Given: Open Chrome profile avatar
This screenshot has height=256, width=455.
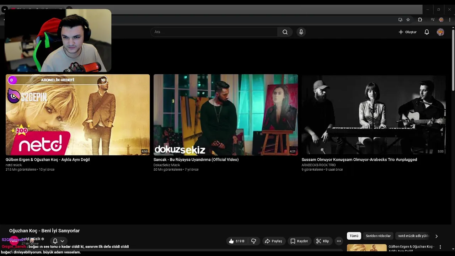Looking at the screenshot, I should click(441, 20).
